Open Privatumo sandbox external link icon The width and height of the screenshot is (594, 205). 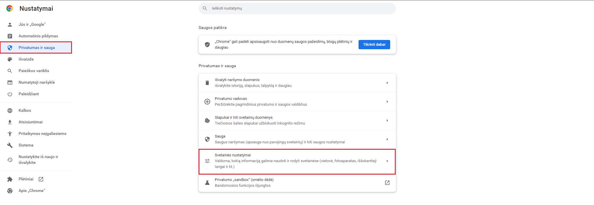[387, 183]
